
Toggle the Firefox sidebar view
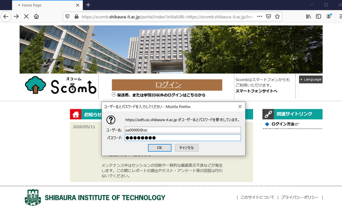point(318,17)
